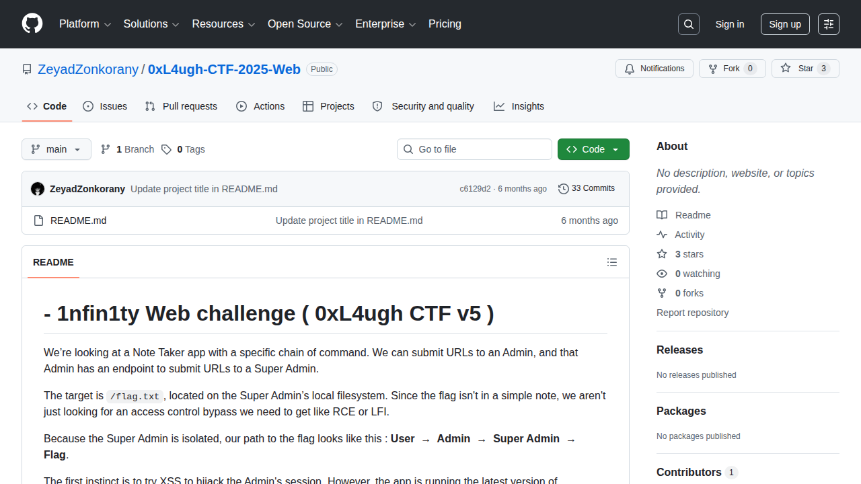View the 33 Commits history
The width and height of the screenshot is (861, 484).
click(587, 189)
